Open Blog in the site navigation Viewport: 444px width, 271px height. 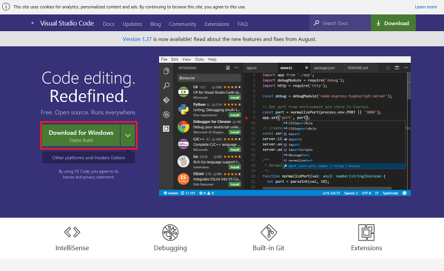(x=155, y=24)
